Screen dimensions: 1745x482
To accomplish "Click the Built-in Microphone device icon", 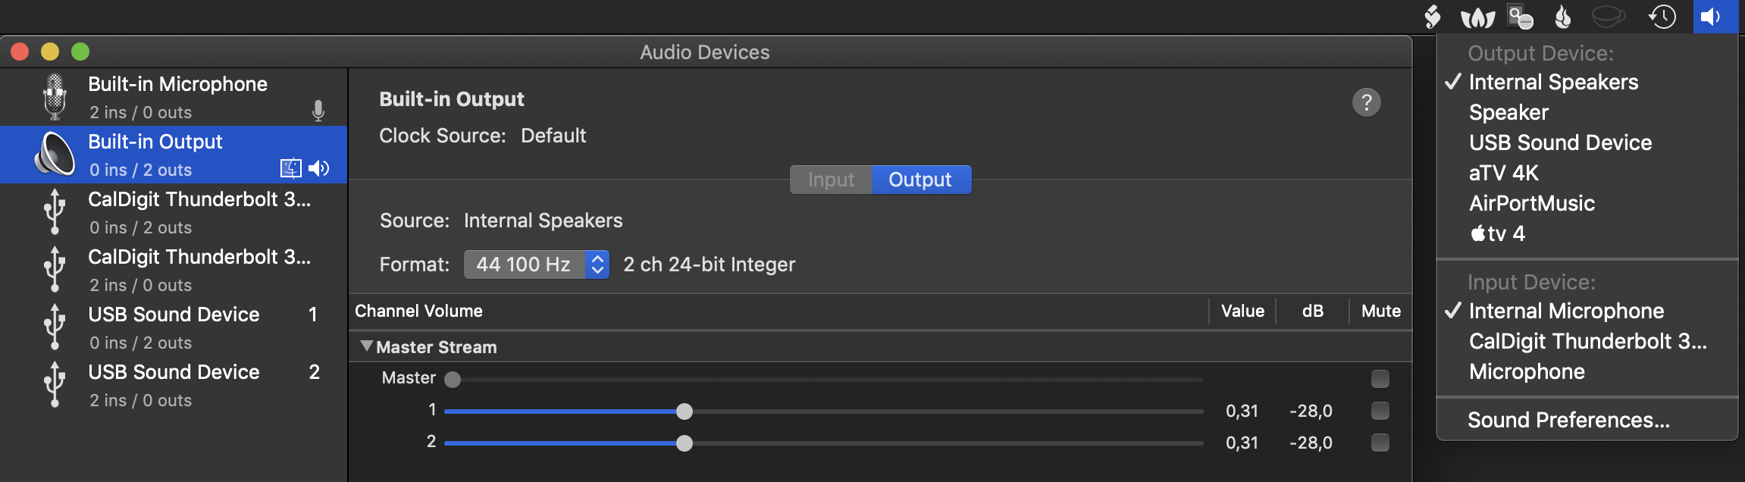I will point(55,97).
